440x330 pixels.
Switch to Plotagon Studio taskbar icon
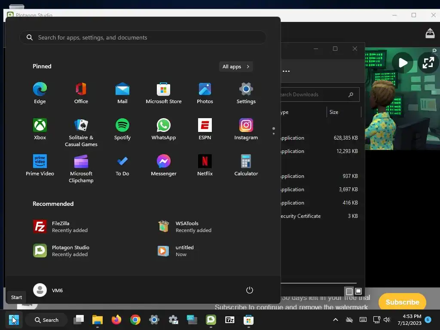pyautogui.click(x=211, y=320)
